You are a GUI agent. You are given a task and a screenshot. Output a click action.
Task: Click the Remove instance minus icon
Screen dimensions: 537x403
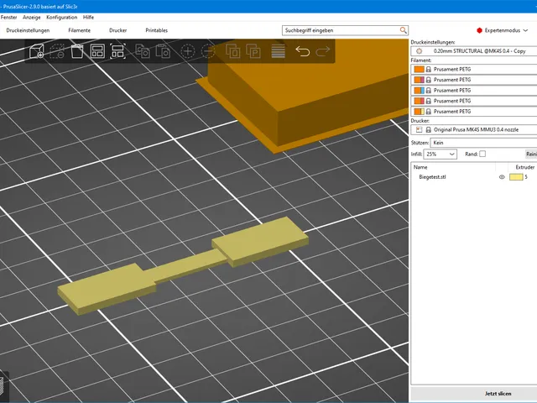[x=208, y=51]
